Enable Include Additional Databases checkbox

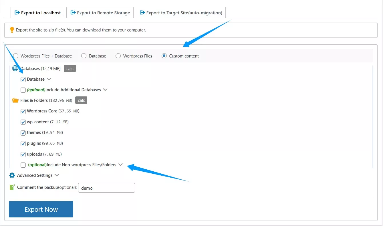[x=23, y=90]
